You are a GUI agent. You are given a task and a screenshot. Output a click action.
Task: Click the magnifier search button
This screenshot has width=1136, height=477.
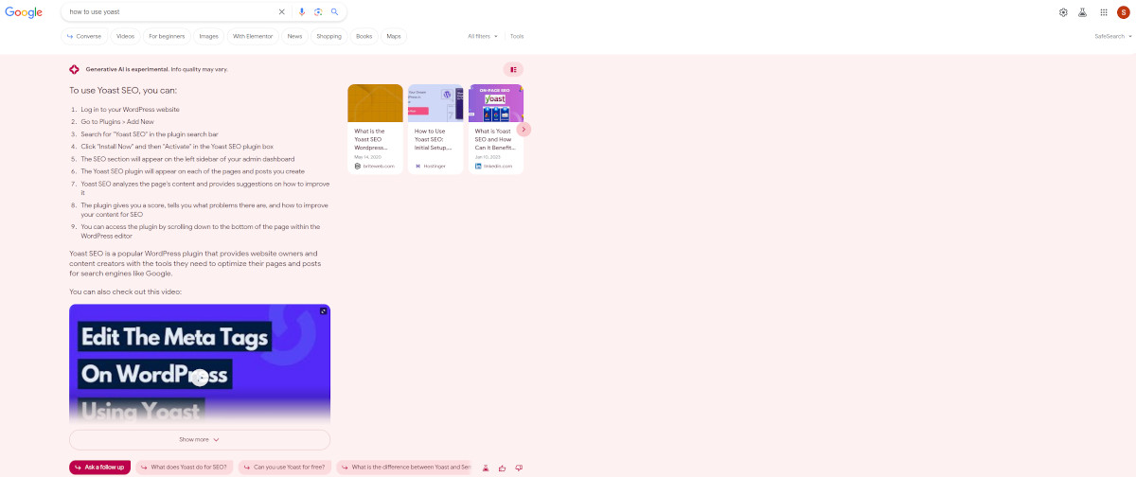pyautogui.click(x=334, y=11)
